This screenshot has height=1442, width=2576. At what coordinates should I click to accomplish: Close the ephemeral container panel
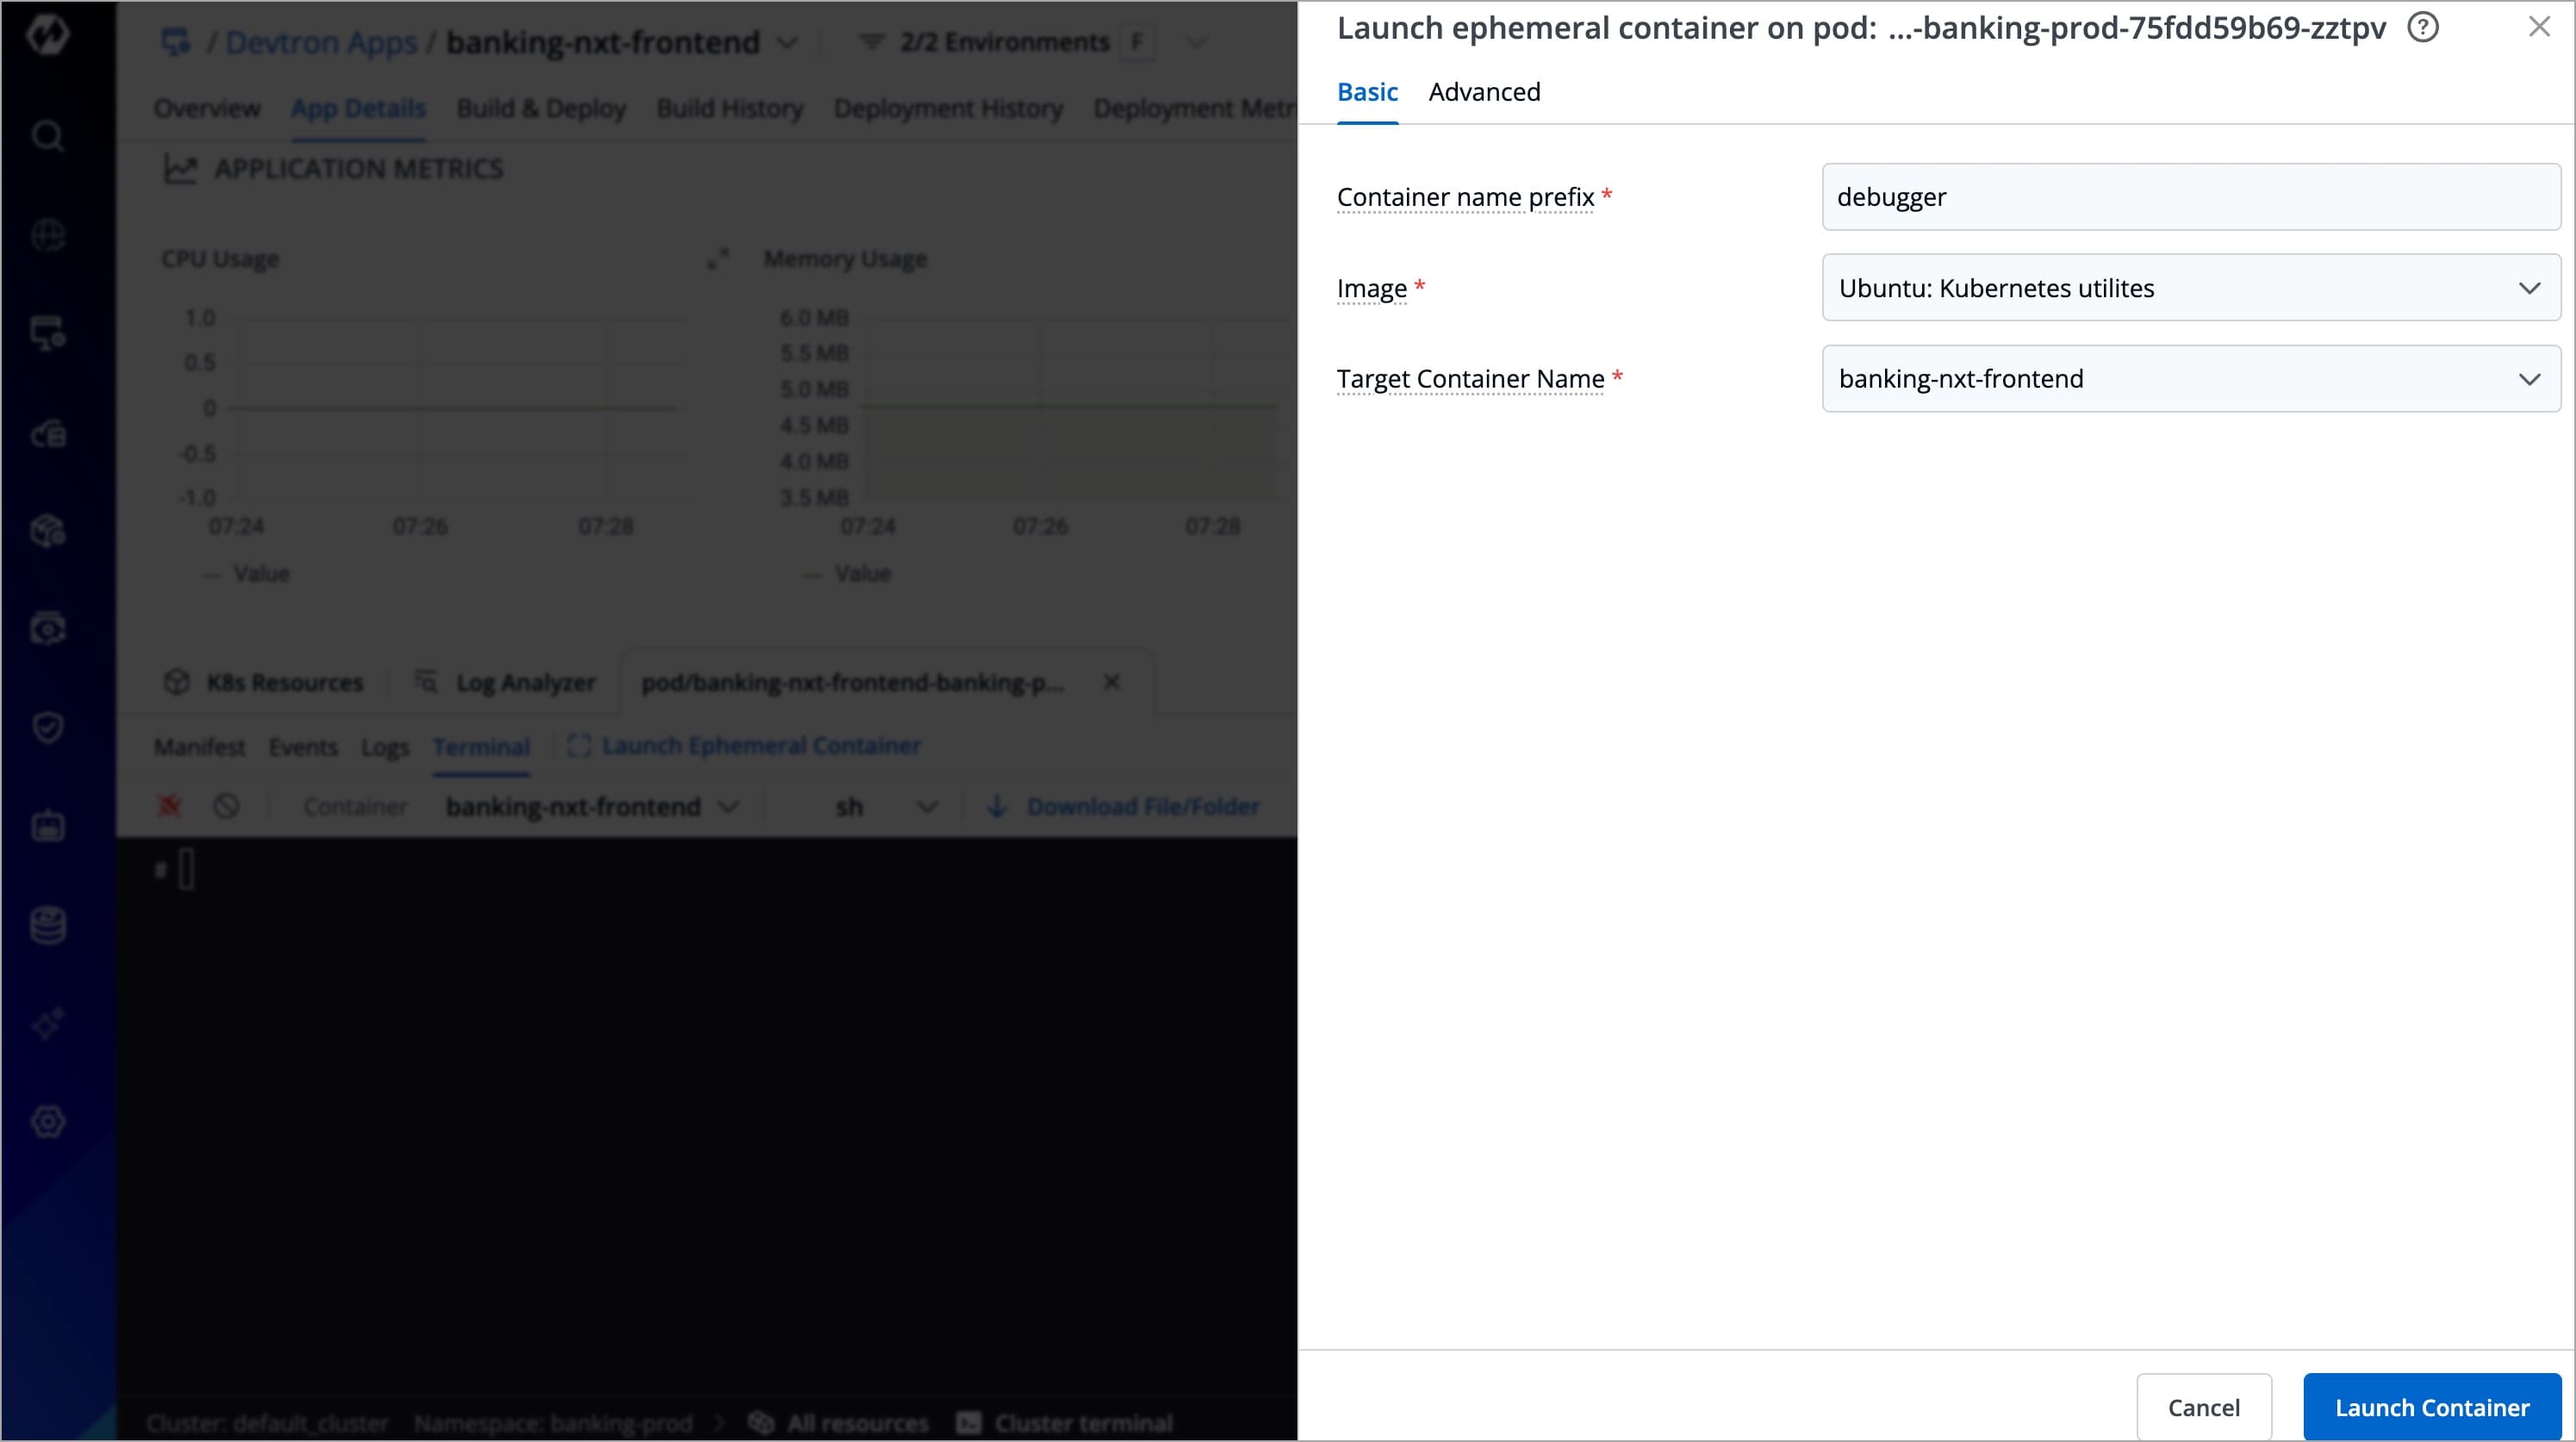click(2539, 27)
